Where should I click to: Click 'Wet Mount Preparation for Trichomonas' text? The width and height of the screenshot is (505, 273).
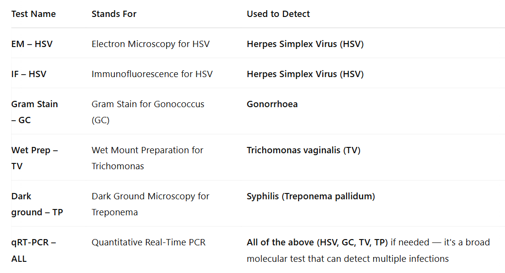[147, 158]
